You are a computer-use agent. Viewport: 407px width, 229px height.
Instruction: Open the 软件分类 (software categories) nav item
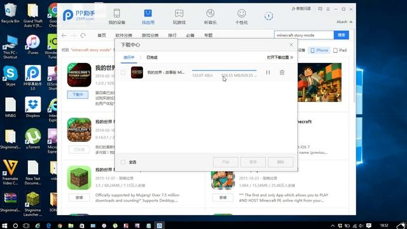pyautogui.click(x=124, y=36)
